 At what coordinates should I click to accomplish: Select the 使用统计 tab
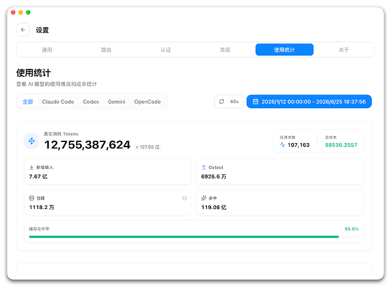click(284, 50)
